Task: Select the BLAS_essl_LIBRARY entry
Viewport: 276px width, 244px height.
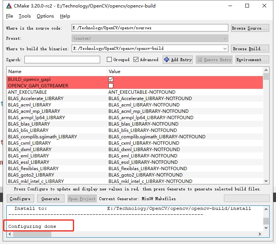Action: tap(29, 162)
